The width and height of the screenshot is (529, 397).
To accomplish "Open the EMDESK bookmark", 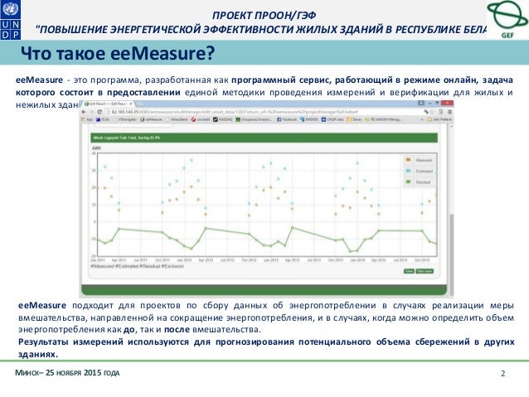I will point(309,119).
